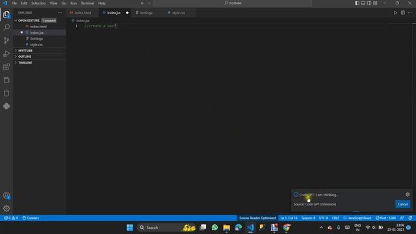Image resolution: width=416 pixels, height=234 pixels.
Task: Change CRLF end of line sequence
Action: (335, 218)
